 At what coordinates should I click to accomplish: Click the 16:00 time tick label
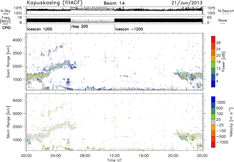click(144, 156)
